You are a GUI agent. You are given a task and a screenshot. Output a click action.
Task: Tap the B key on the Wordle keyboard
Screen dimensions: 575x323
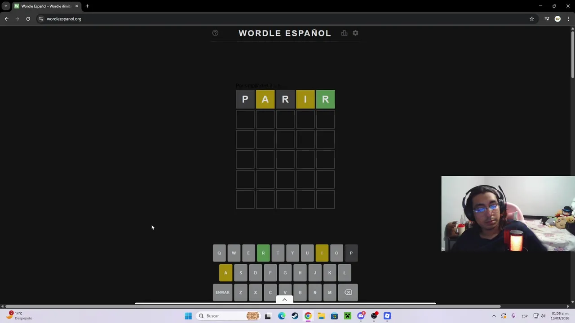pyautogui.click(x=300, y=292)
